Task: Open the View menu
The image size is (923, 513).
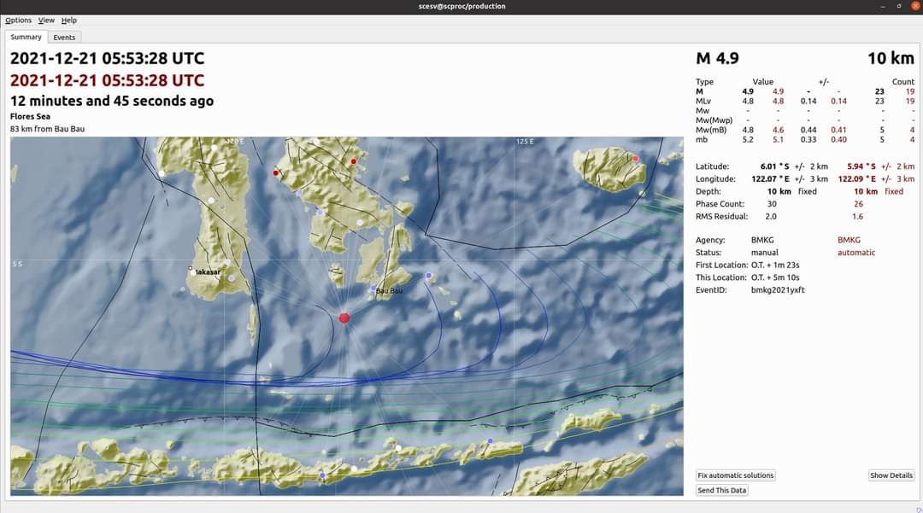Action: pos(46,20)
